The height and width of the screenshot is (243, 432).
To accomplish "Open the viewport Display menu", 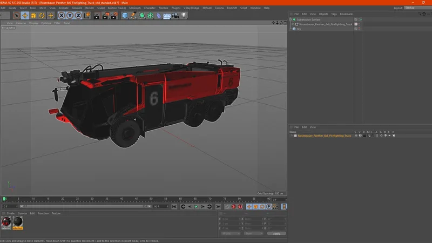I will (x=33, y=23).
